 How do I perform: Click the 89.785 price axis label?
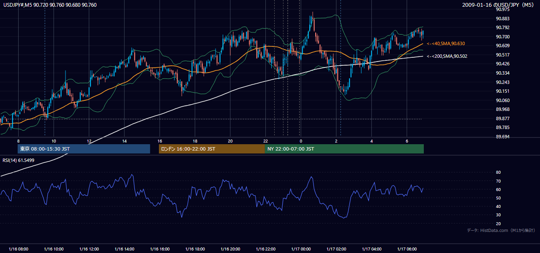503,127
